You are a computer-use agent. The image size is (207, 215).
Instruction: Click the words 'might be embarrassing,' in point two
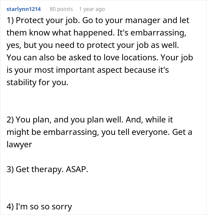(53, 132)
